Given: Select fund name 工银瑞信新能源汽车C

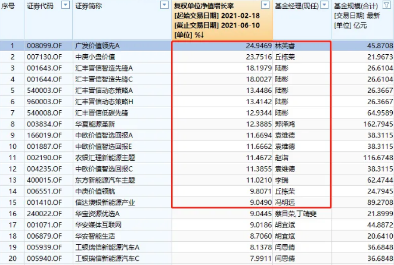Looking at the screenshot, I should (107, 258).
